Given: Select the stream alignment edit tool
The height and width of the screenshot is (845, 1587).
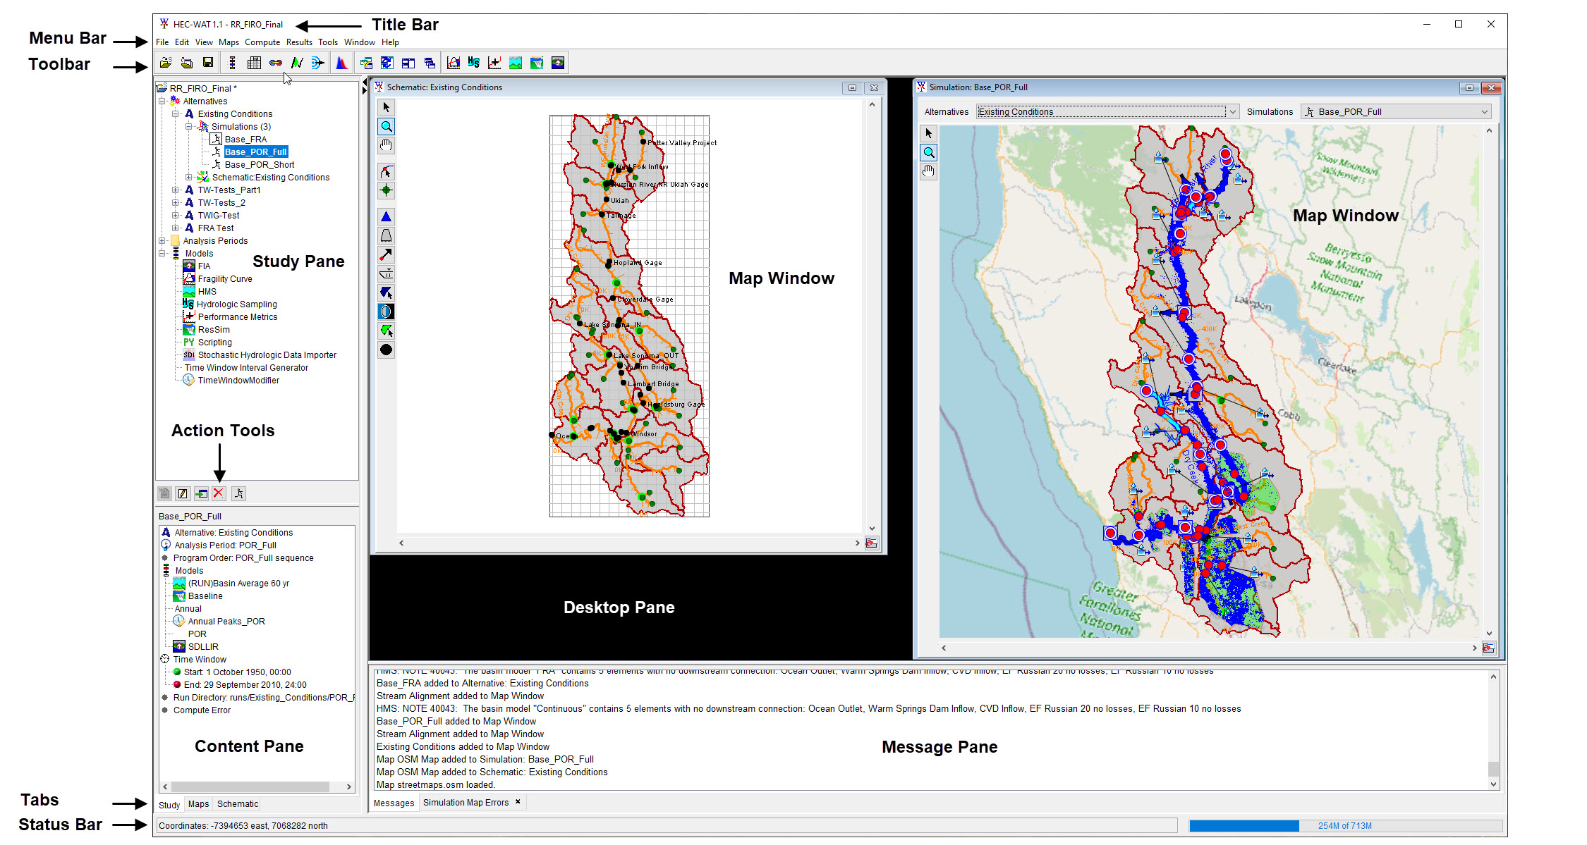Looking at the screenshot, I should [386, 172].
